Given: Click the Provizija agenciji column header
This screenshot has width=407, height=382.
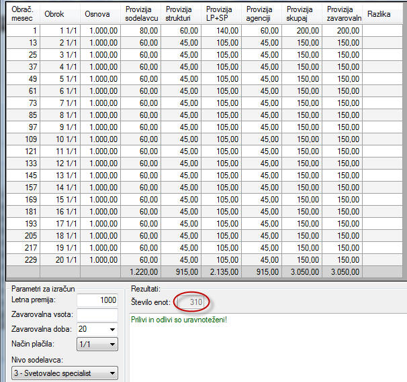Looking at the screenshot, I should point(262,14).
